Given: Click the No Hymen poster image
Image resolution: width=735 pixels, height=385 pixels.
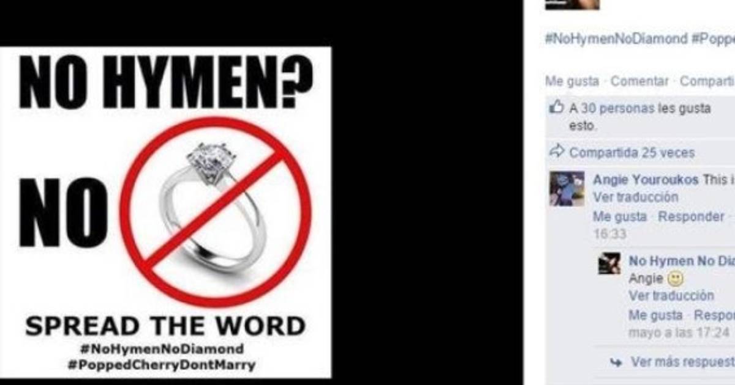Looking at the screenshot, I should [x=165, y=212].
